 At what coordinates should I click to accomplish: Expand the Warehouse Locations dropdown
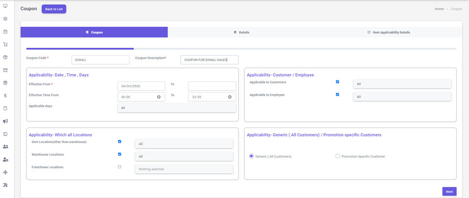[x=184, y=157]
